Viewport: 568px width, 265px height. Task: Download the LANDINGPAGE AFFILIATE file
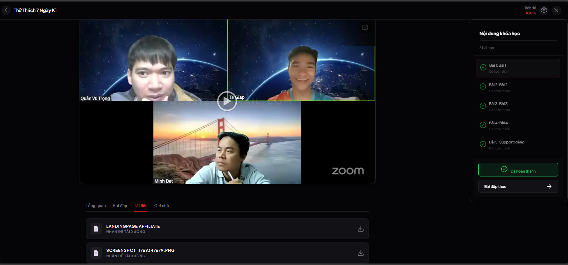coord(360,229)
